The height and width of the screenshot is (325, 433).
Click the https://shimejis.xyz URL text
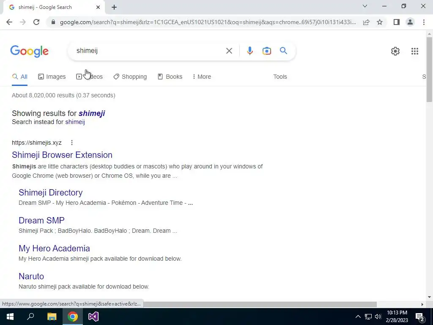[37, 143]
